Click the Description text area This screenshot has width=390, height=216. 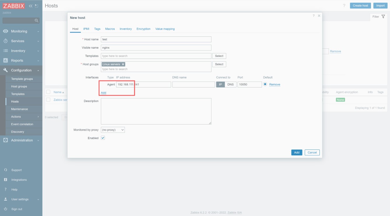click(x=156, y=111)
